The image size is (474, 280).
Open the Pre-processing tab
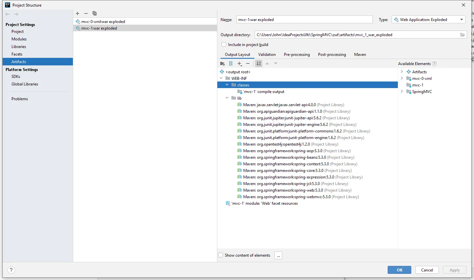coord(297,55)
